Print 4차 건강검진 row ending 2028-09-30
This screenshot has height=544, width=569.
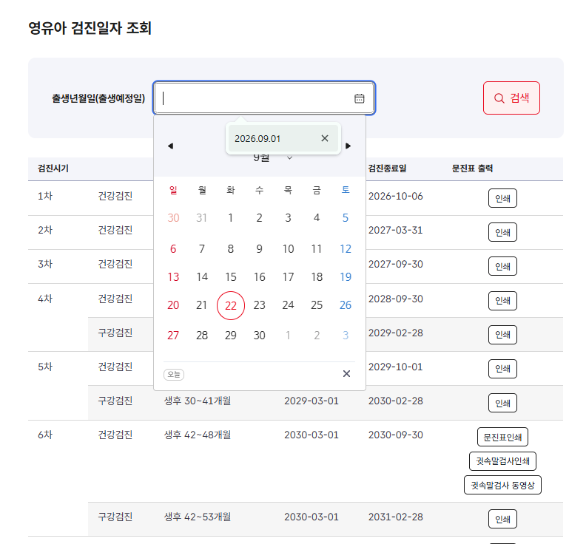pos(502,301)
